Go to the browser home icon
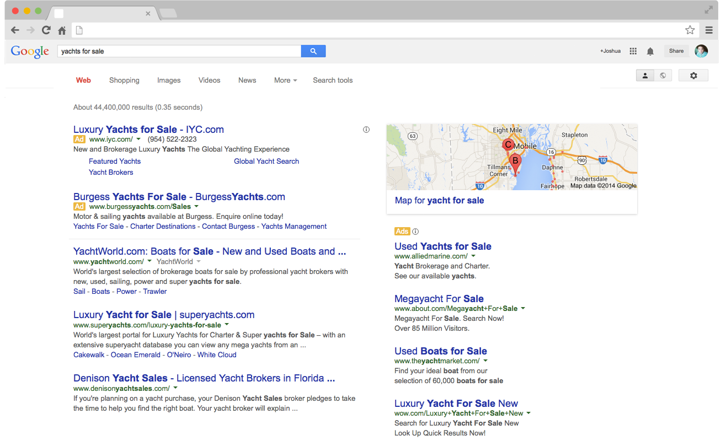 click(x=62, y=30)
